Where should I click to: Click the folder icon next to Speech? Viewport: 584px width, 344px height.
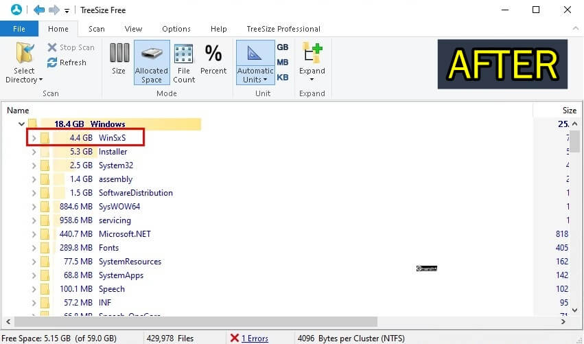tap(45, 290)
